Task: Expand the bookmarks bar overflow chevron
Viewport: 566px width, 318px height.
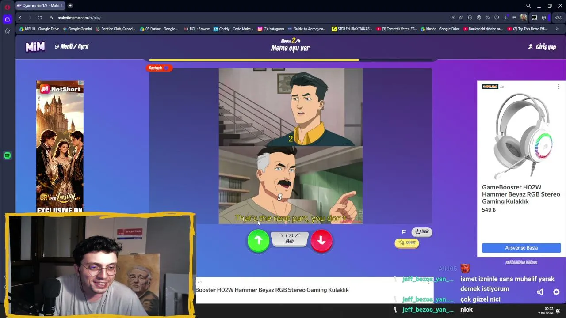Action: coord(557,29)
